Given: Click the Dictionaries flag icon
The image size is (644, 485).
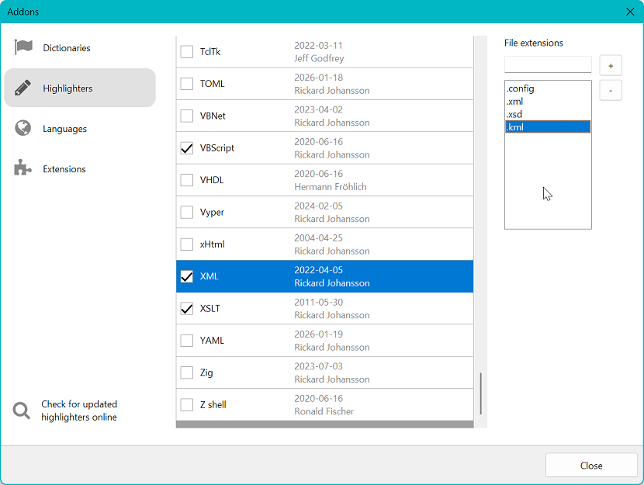Looking at the screenshot, I should [23, 47].
